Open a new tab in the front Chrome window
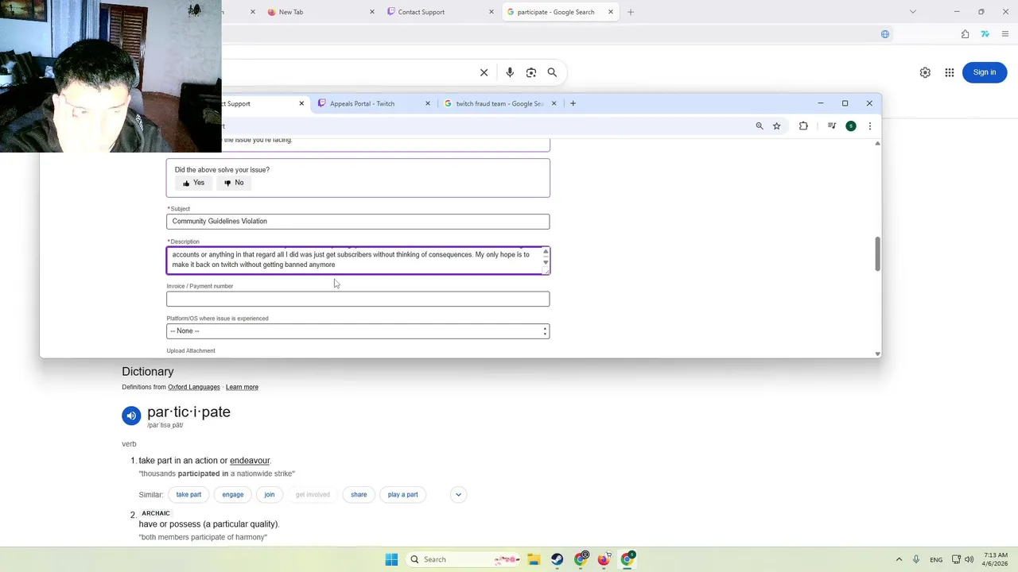The height and width of the screenshot is (572, 1018). (573, 103)
